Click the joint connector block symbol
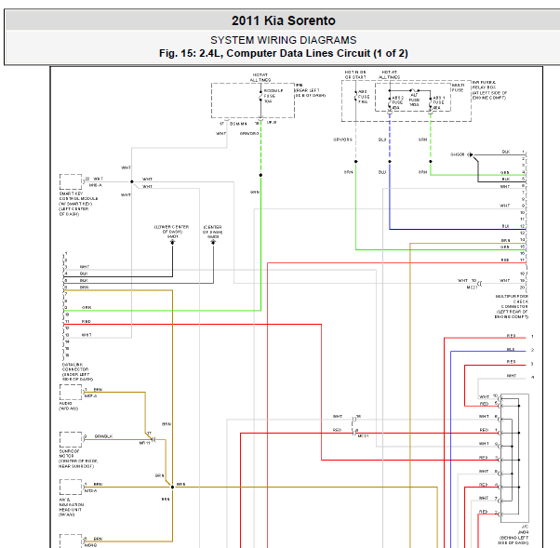The image size is (560, 548). [x=514, y=458]
